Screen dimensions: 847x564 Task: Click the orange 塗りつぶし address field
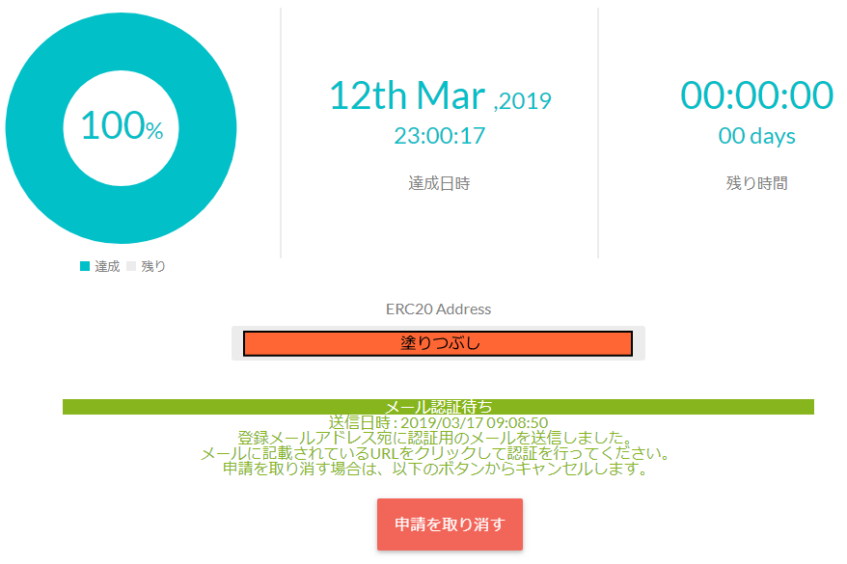click(x=438, y=343)
